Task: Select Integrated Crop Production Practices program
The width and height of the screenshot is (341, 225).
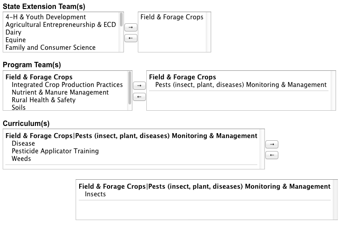Action: click(67, 85)
